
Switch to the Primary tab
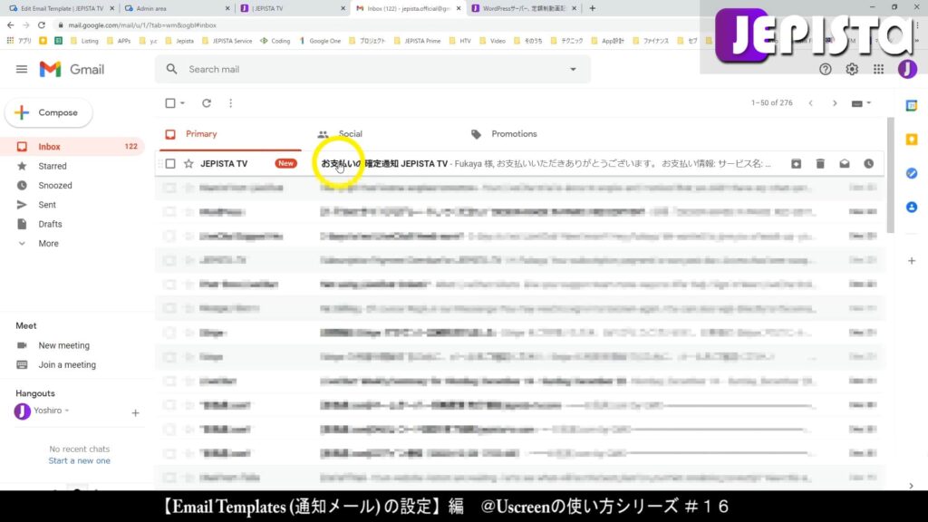coord(230,134)
